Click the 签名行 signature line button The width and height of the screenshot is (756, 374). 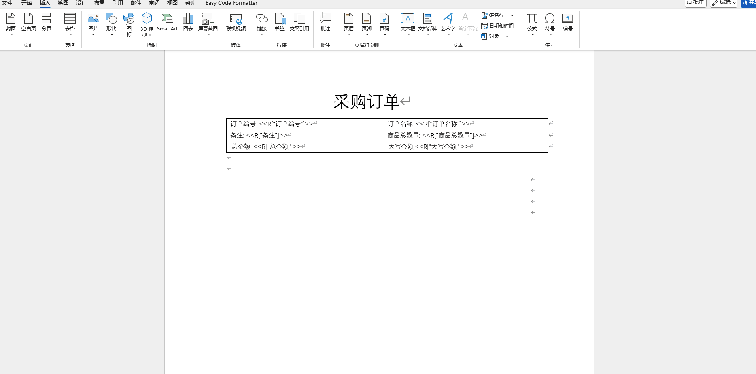493,15
